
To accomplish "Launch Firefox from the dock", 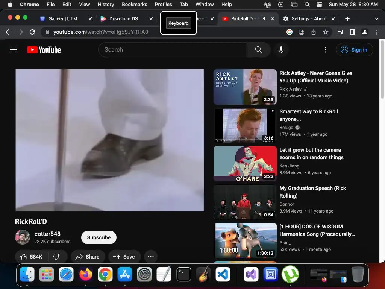I will pyautogui.click(x=86, y=274).
